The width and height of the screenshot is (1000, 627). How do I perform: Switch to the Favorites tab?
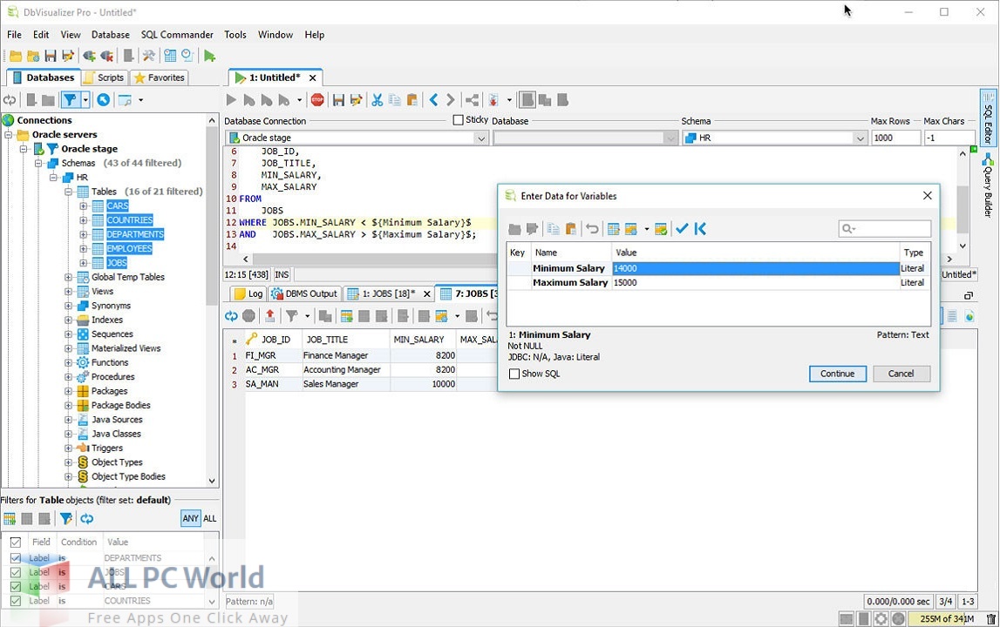point(160,78)
